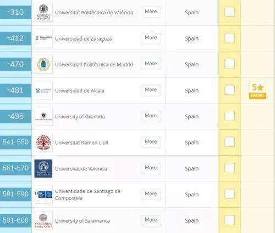Screen dimensions: 275x233
Task: Open the Universitat de Valencia blue logo
Action: tap(43, 168)
